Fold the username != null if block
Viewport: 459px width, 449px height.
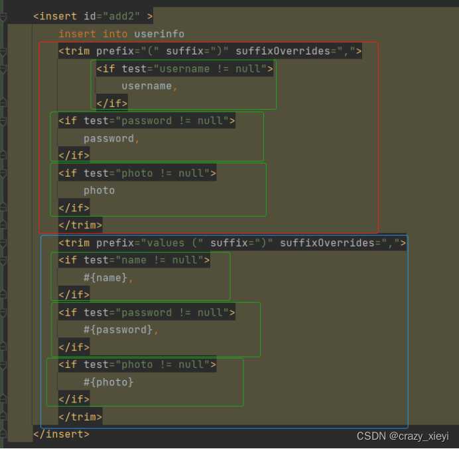click(3, 70)
